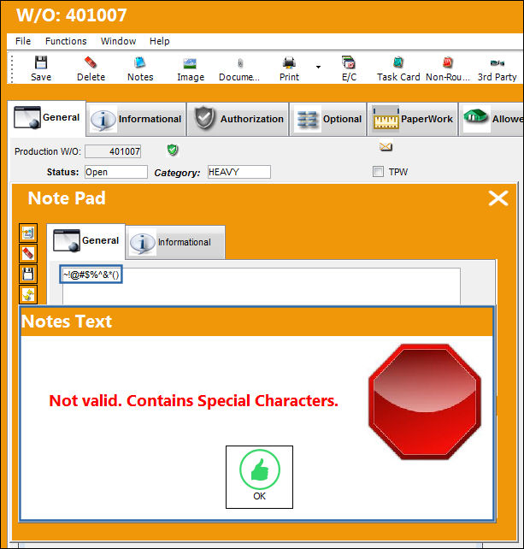Select the Note Pad General tab
524x549 pixels.
(x=86, y=241)
